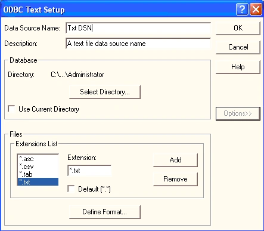
Task: Click the Options>> button
Action: pyautogui.click(x=238, y=113)
